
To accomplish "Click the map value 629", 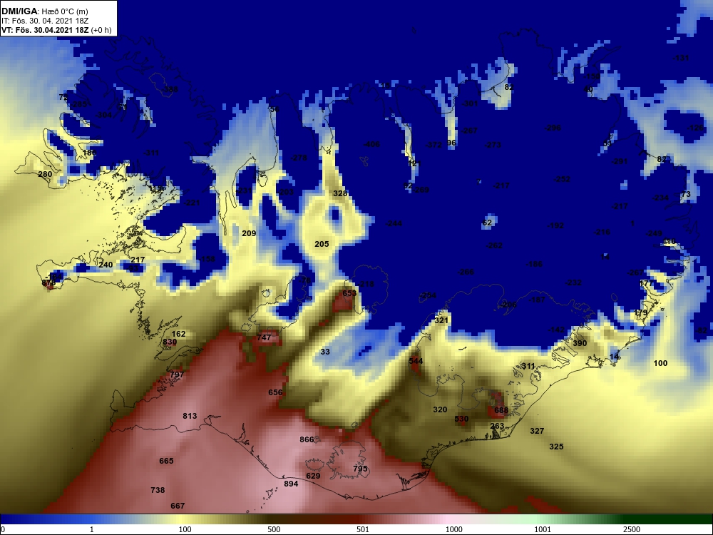I will point(313,477).
